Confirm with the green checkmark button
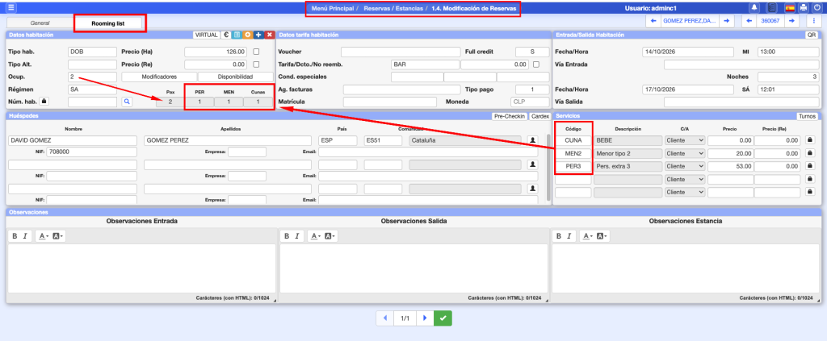This screenshot has width=827, height=341. (443, 318)
